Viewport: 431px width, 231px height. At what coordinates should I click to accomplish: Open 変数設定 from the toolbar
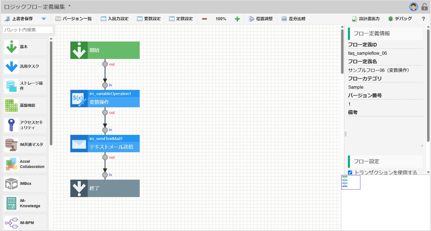(149, 19)
